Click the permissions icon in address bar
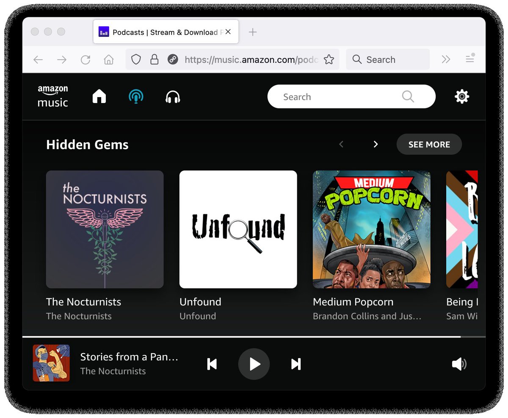This screenshot has width=508, height=418. (x=172, y=60)
